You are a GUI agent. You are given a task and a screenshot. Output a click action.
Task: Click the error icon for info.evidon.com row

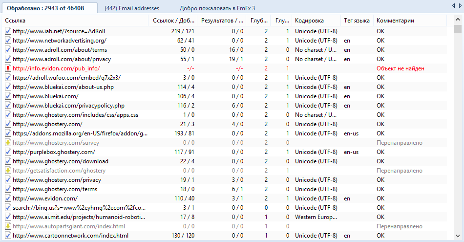pos(8,68)
